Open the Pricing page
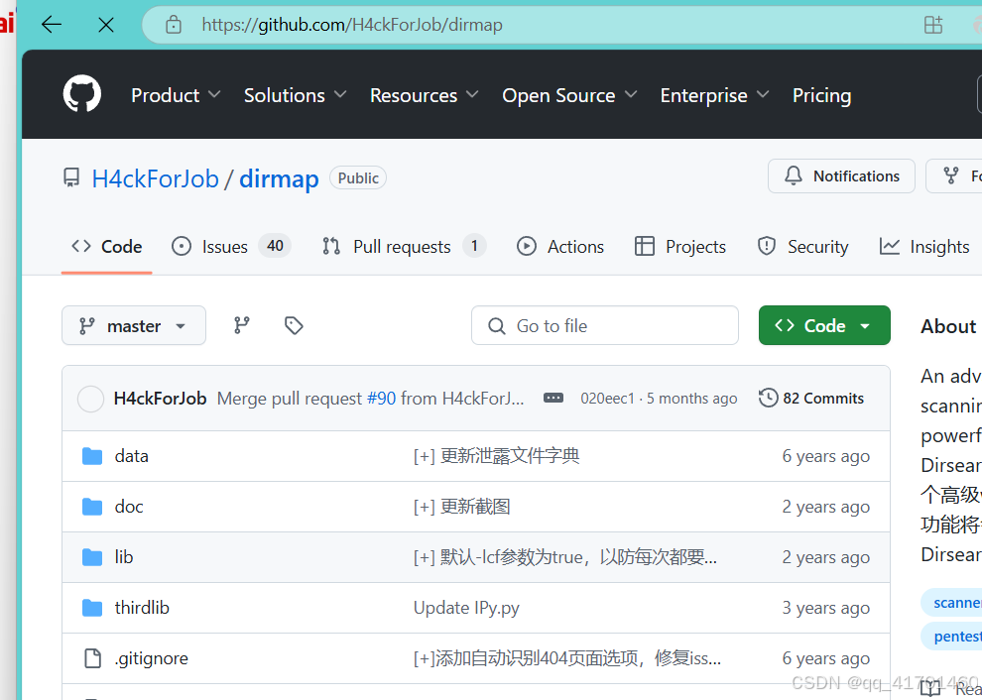 point(821,95)
